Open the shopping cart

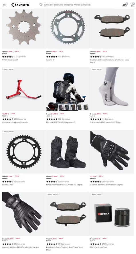(x=132, y=5)
